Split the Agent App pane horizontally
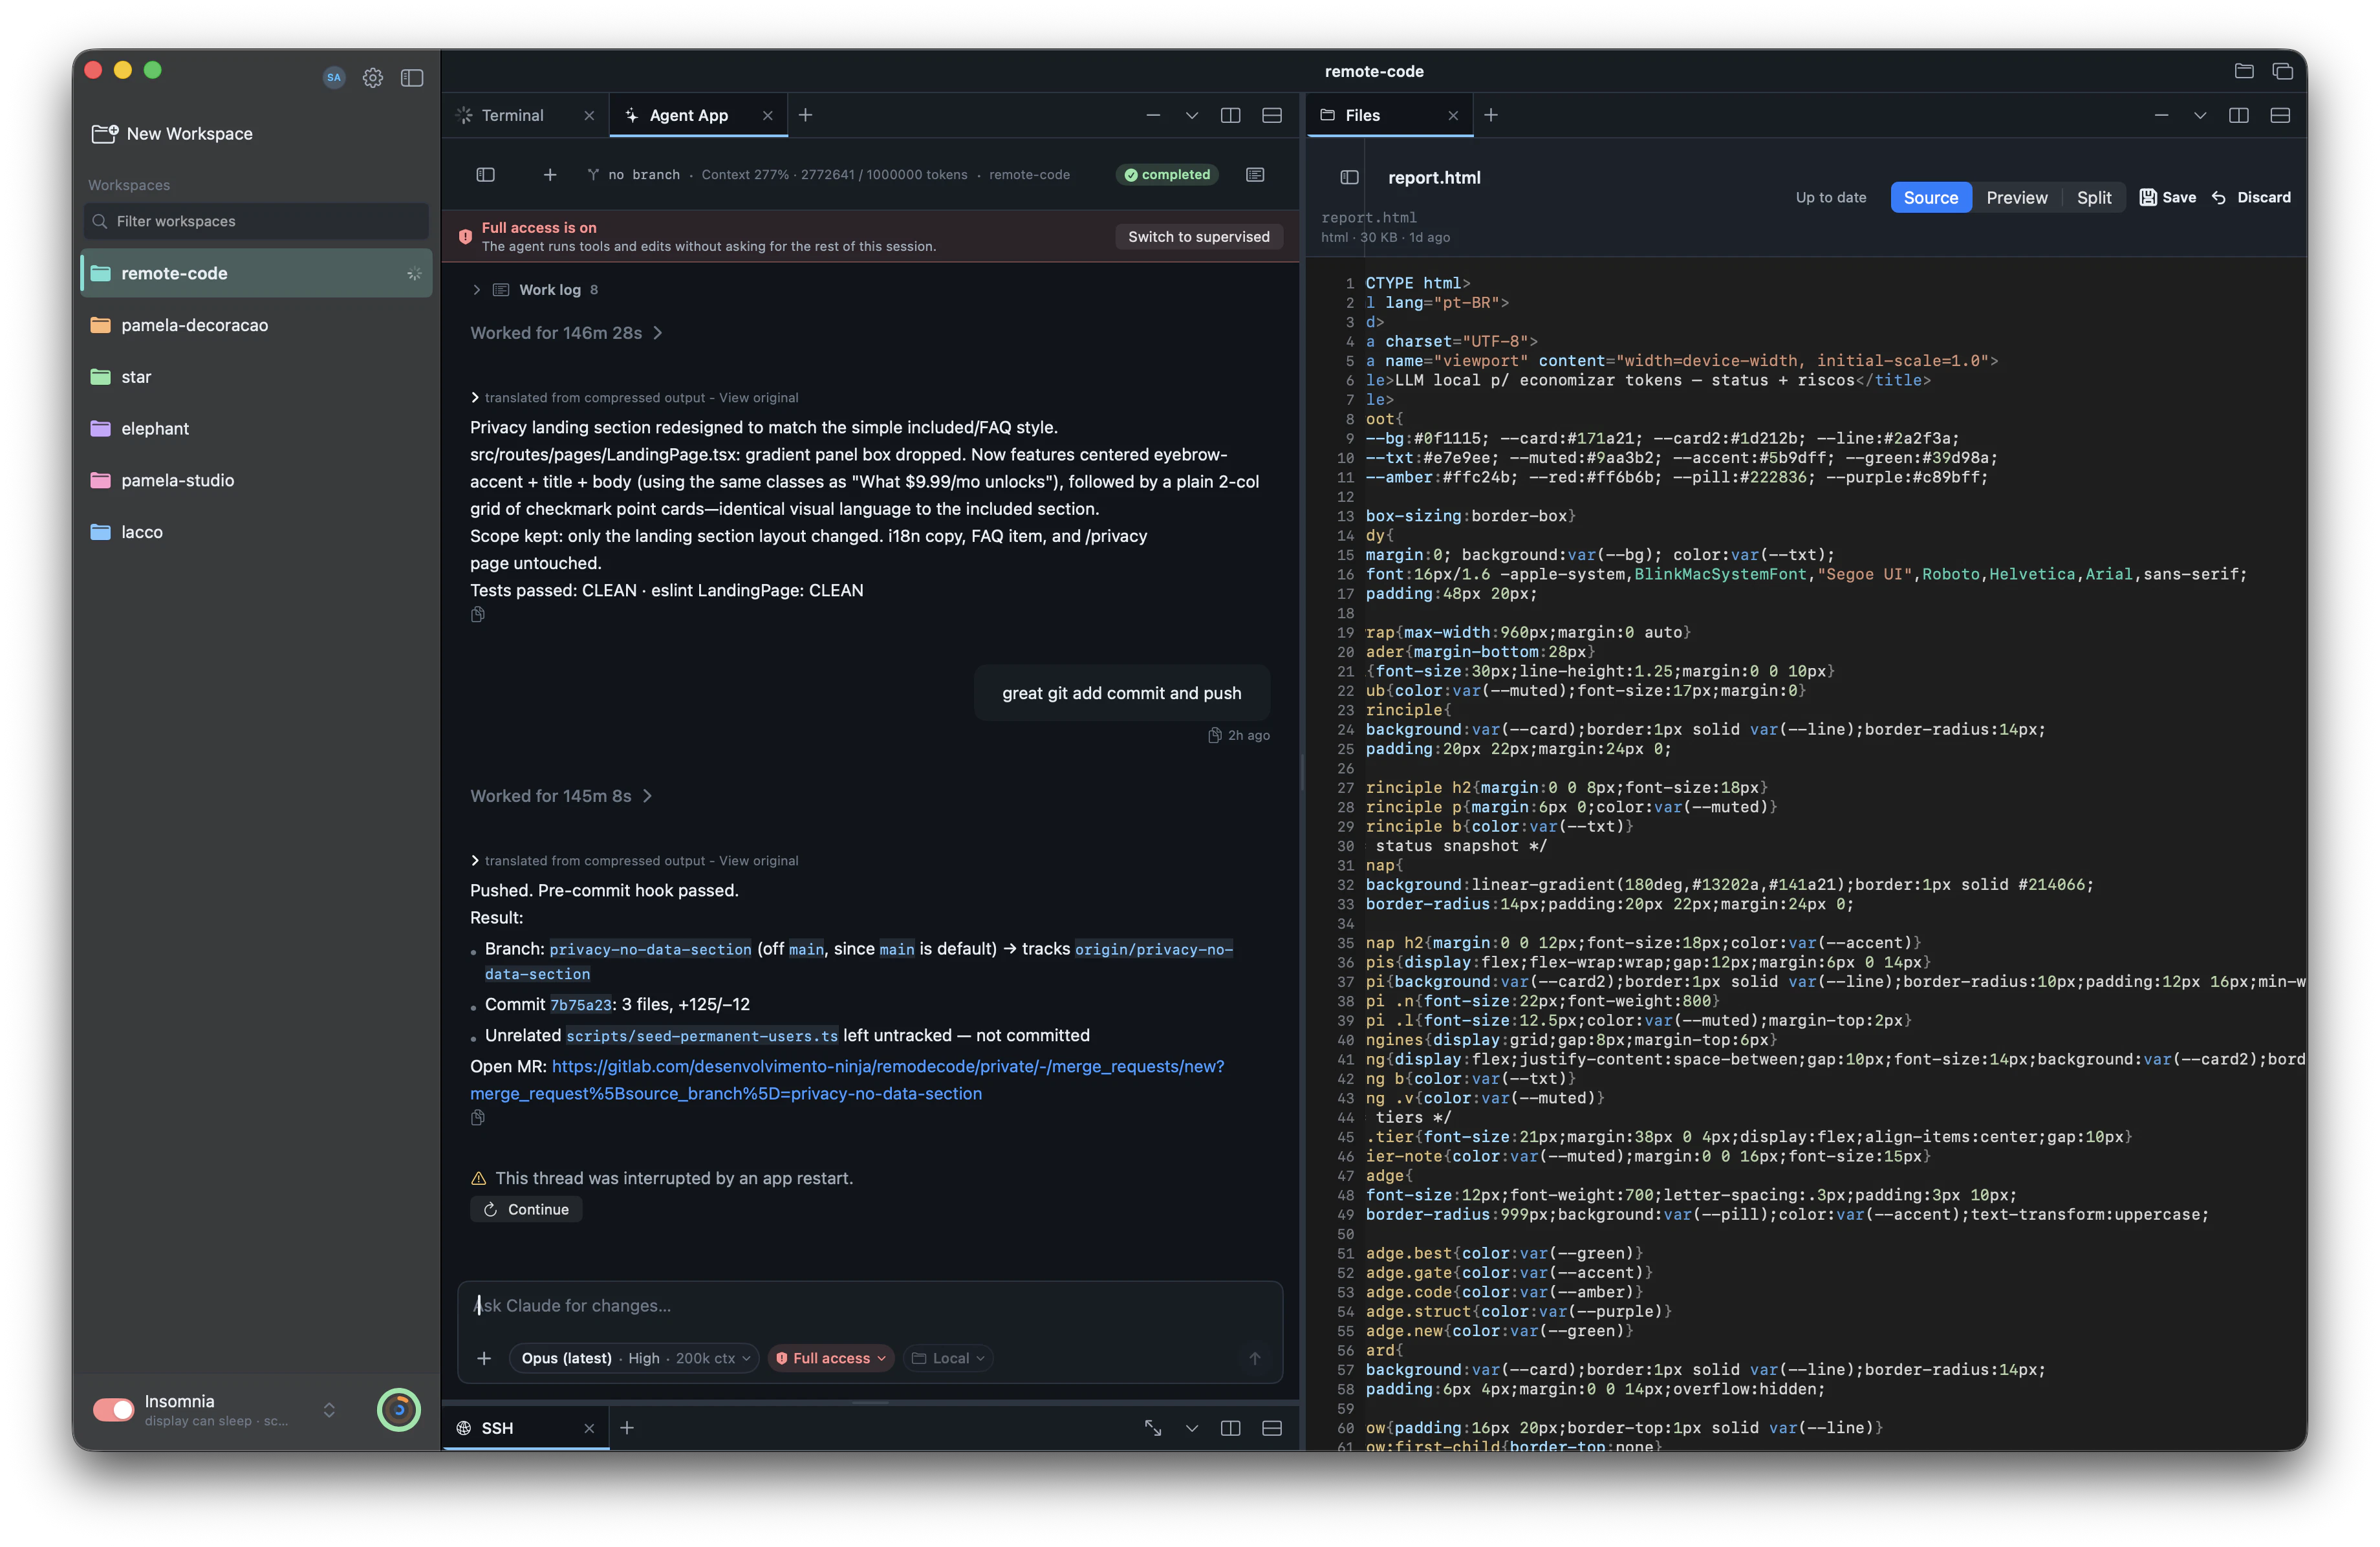Screen dimensions: 2380x1547 (1272, 115)
